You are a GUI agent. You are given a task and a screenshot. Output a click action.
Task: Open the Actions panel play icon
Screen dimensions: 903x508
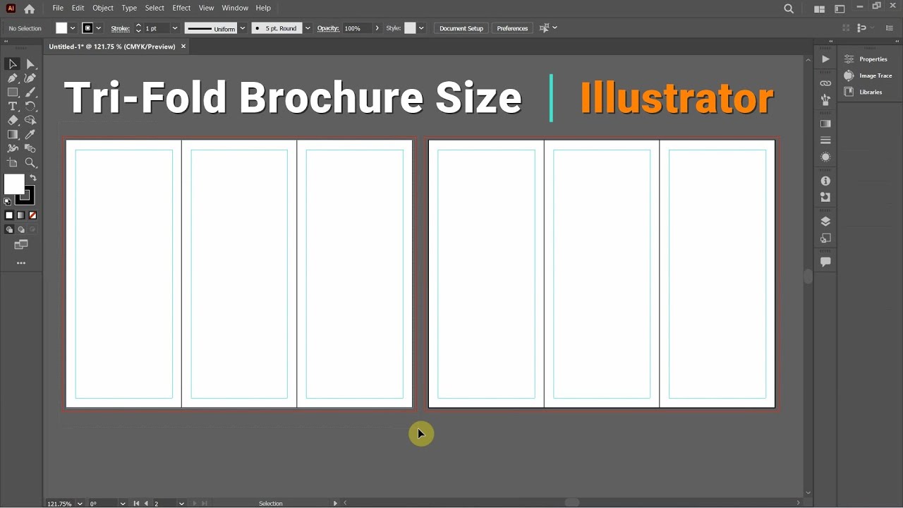[x=825, y=59]
